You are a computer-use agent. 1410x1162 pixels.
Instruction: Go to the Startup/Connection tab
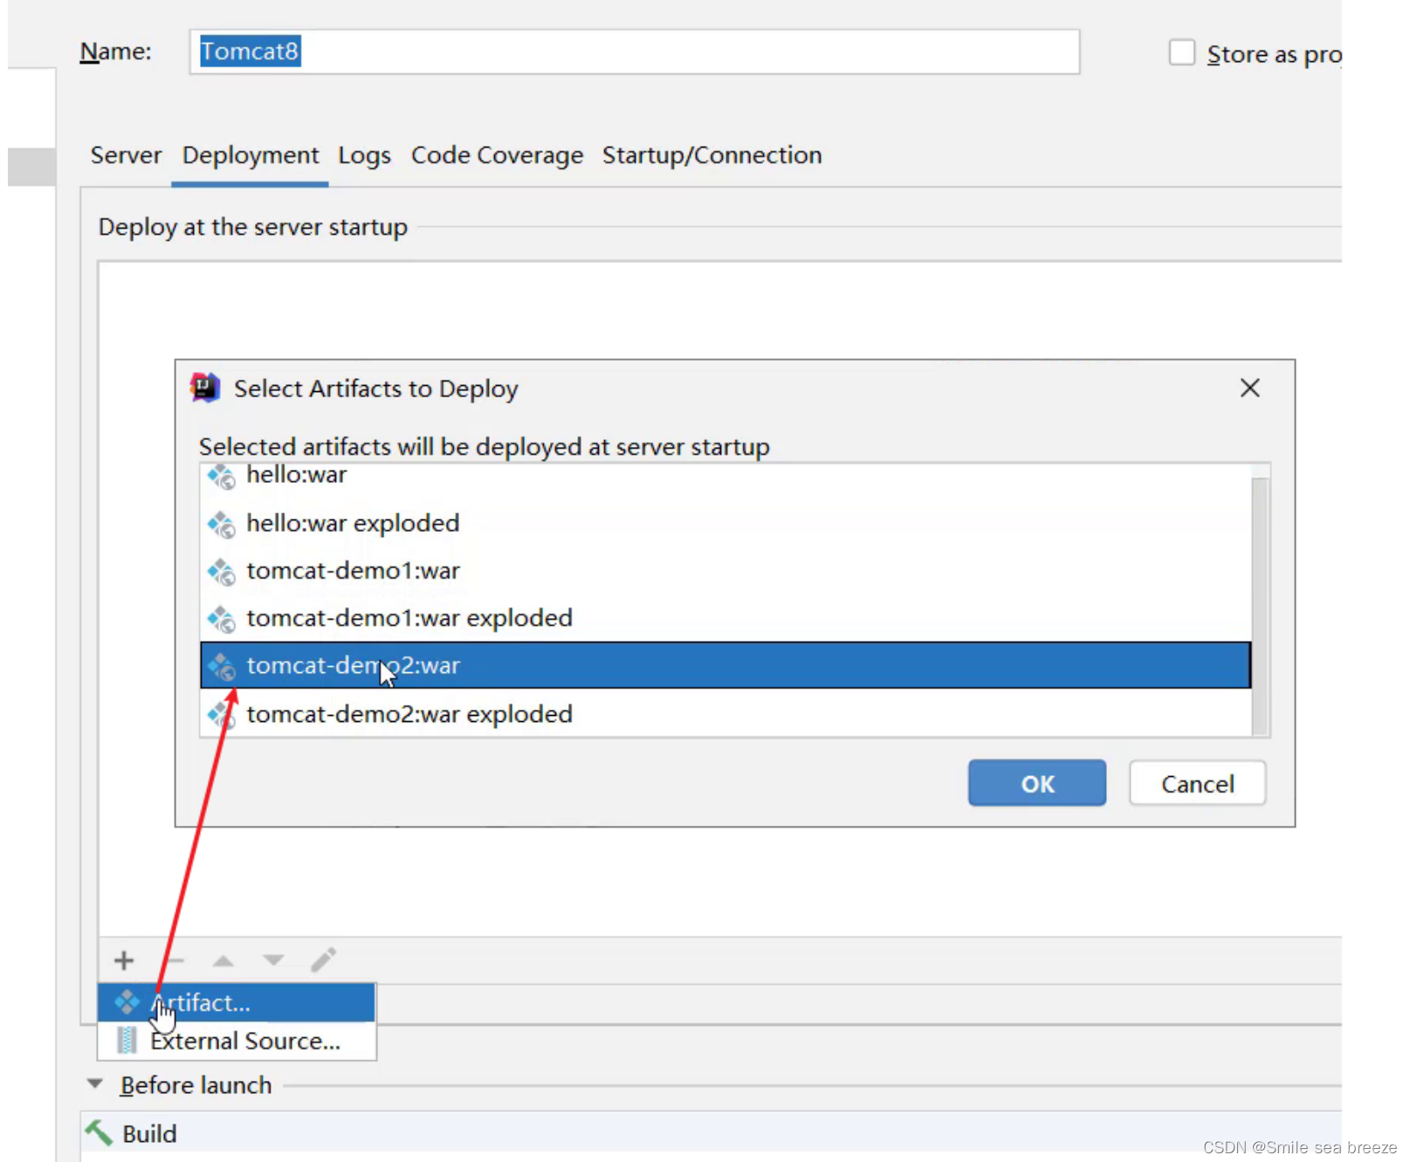point(712,155)
